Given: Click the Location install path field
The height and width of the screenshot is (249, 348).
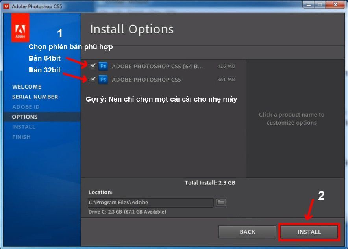Looking at the screenshot, I should coord(150,203).
